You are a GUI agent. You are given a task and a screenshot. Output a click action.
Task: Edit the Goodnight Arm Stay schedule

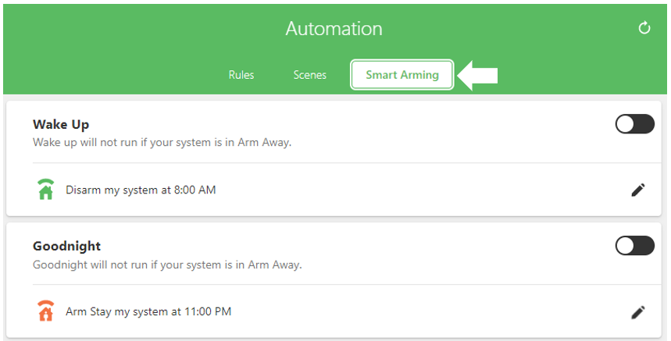(x=638, y=312)
